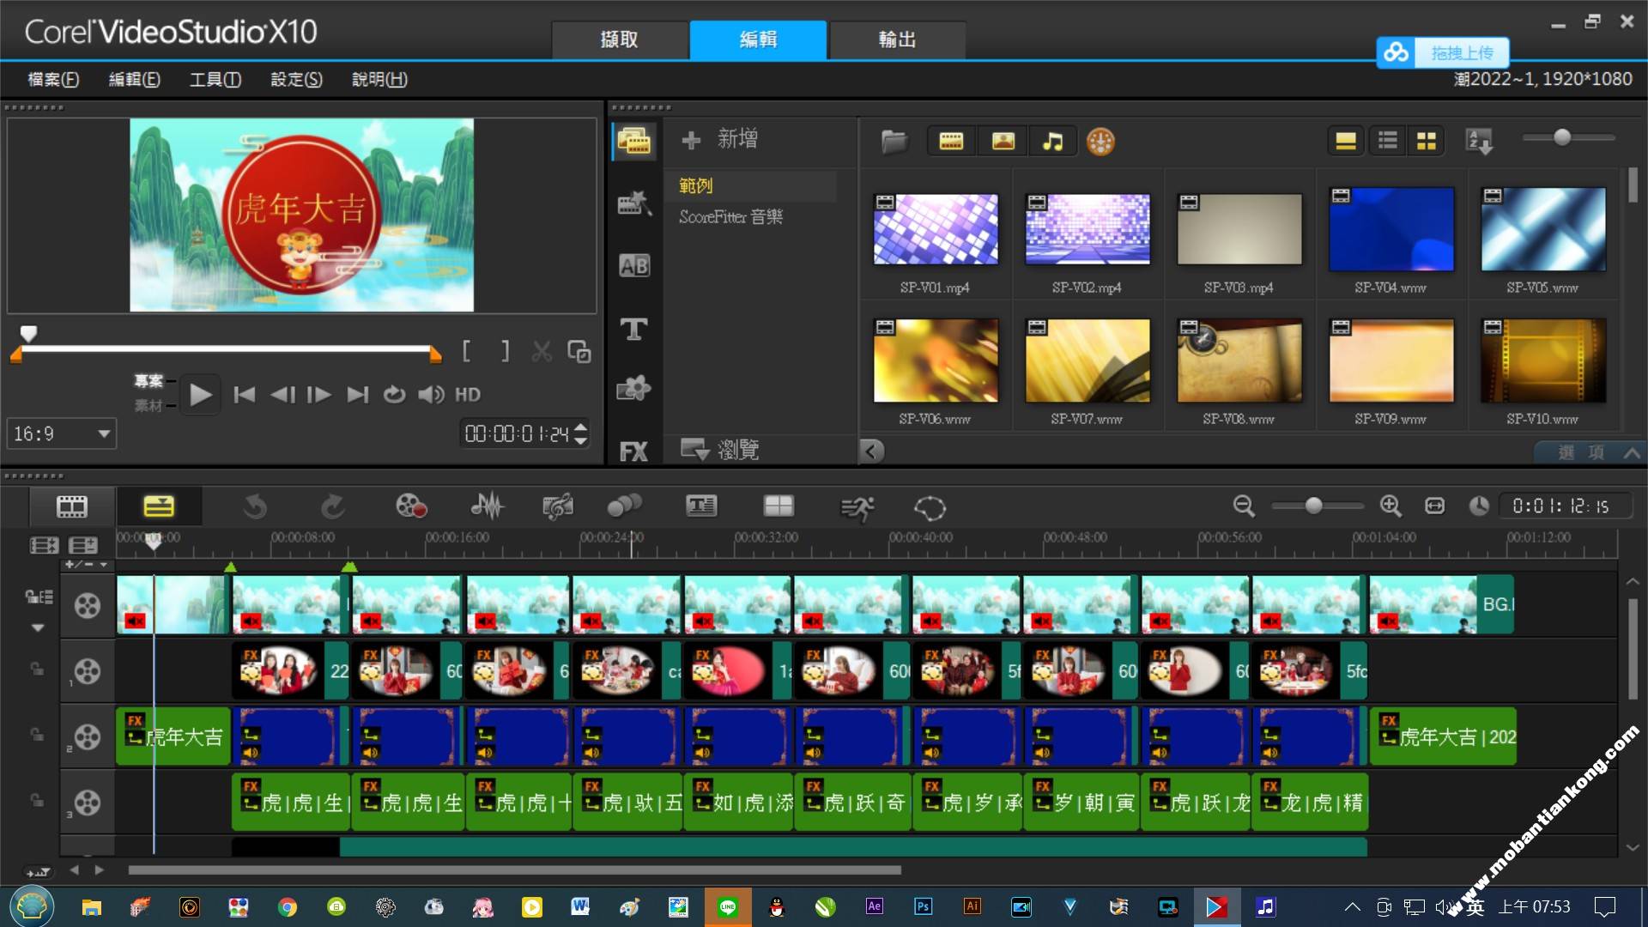The image size is (1648, 927).
Task: Open the system volume control
Action: coord(1445,906)
